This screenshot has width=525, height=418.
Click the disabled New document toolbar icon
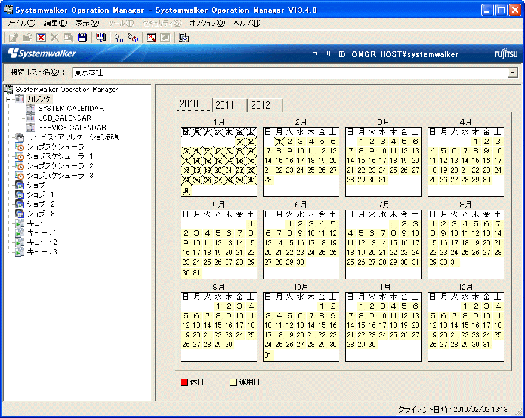pos(13,38)
